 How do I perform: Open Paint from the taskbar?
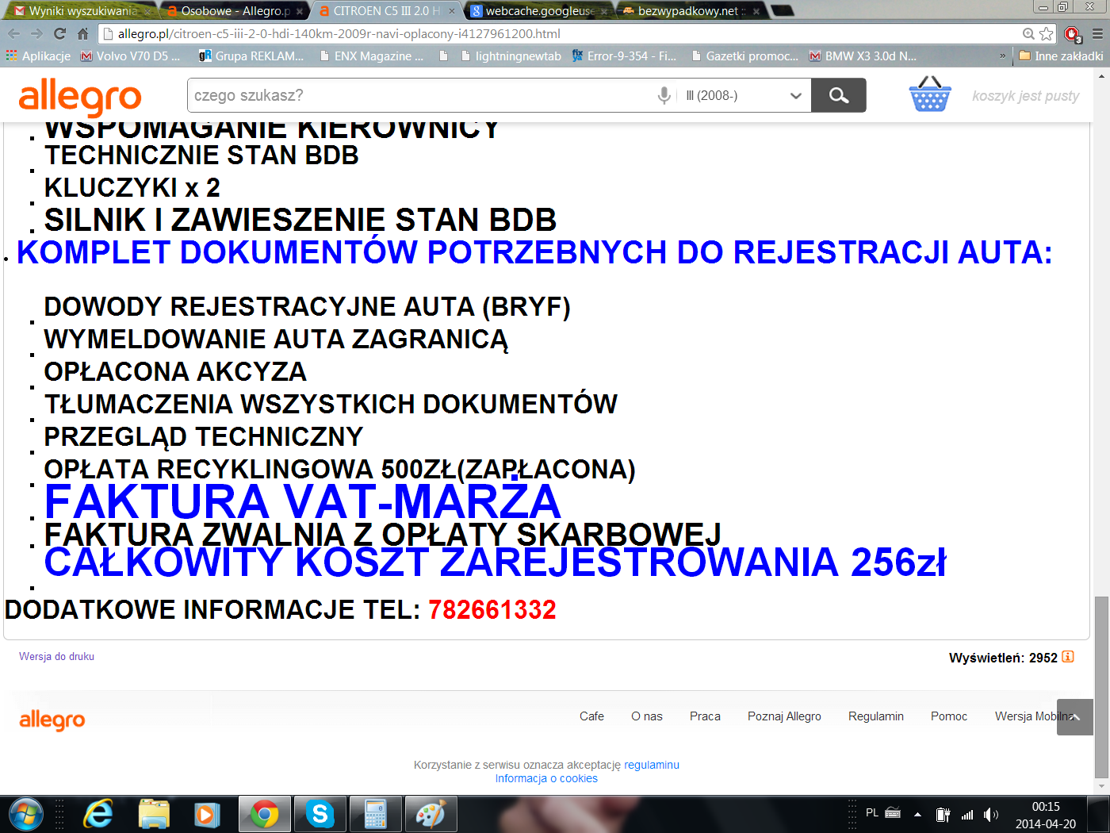coord(431,814)
